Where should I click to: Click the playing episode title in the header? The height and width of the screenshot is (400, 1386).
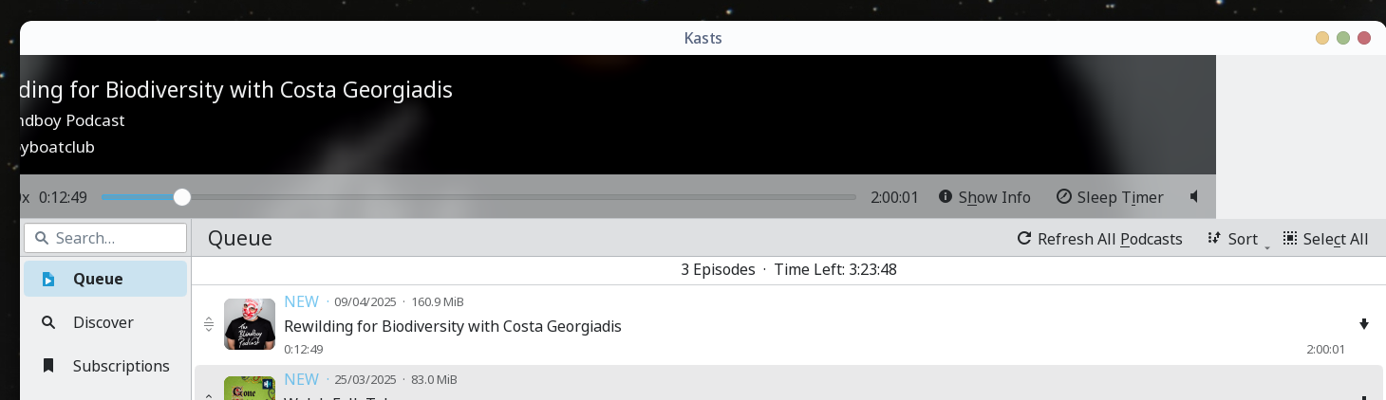point(235,90)
